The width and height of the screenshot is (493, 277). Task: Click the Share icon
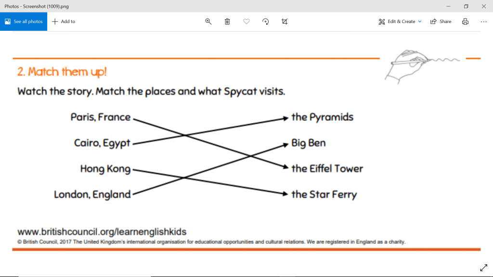433,22
